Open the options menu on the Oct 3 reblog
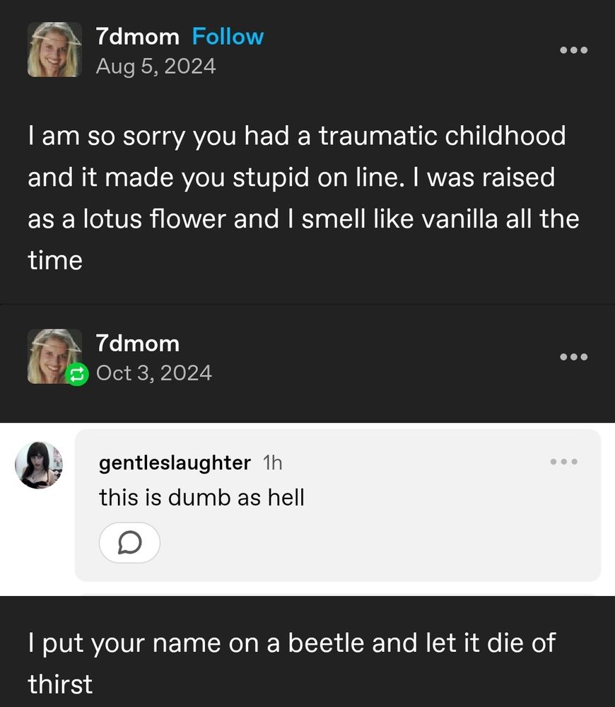Image resolution: width=615 pixels, height=707 pixels. (573, 357)
